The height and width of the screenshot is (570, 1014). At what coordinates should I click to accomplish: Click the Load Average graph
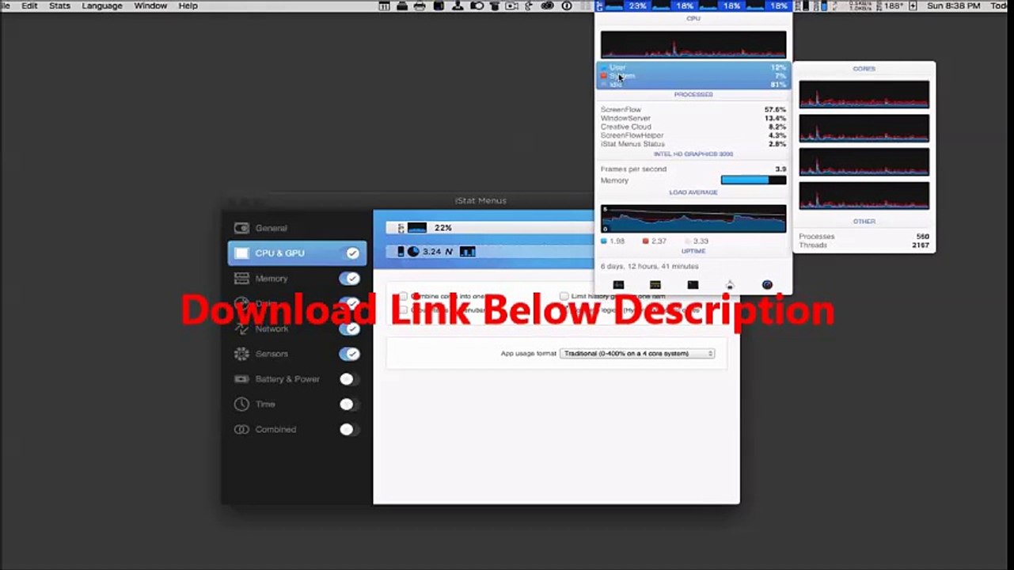click(693, 218)
